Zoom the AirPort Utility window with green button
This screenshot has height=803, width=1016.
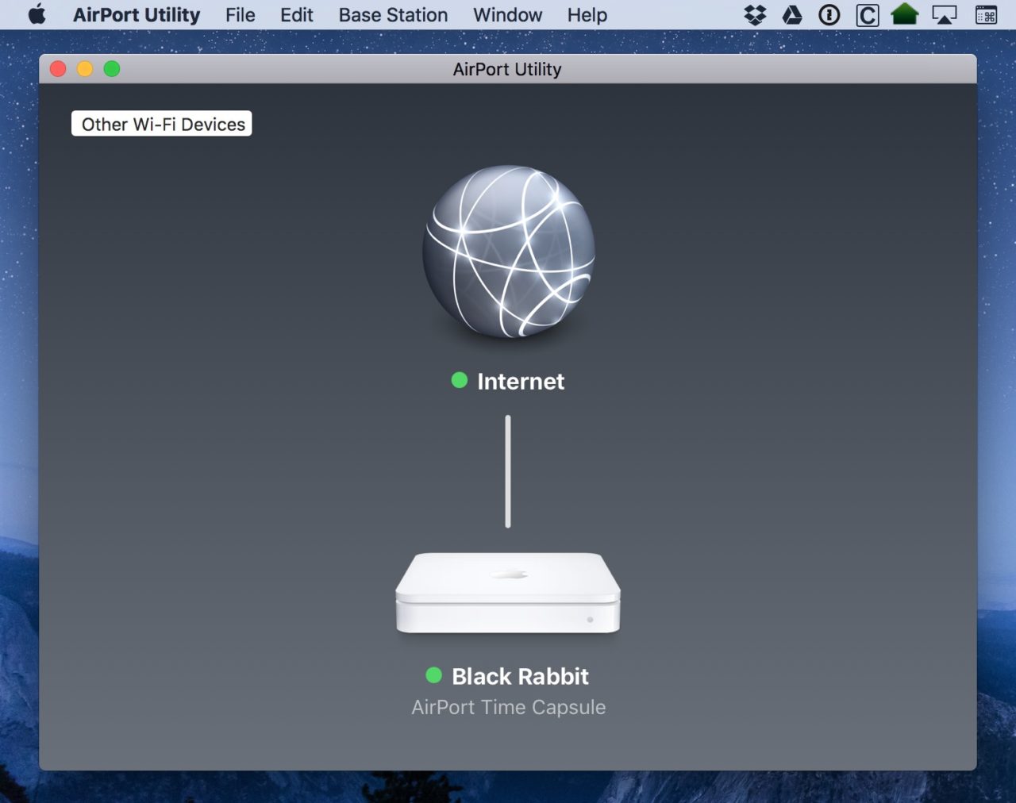(x=112, y=69)
